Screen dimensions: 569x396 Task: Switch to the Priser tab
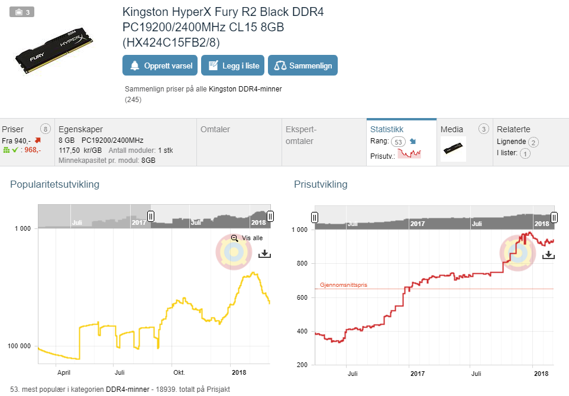(x=27, y=142)
